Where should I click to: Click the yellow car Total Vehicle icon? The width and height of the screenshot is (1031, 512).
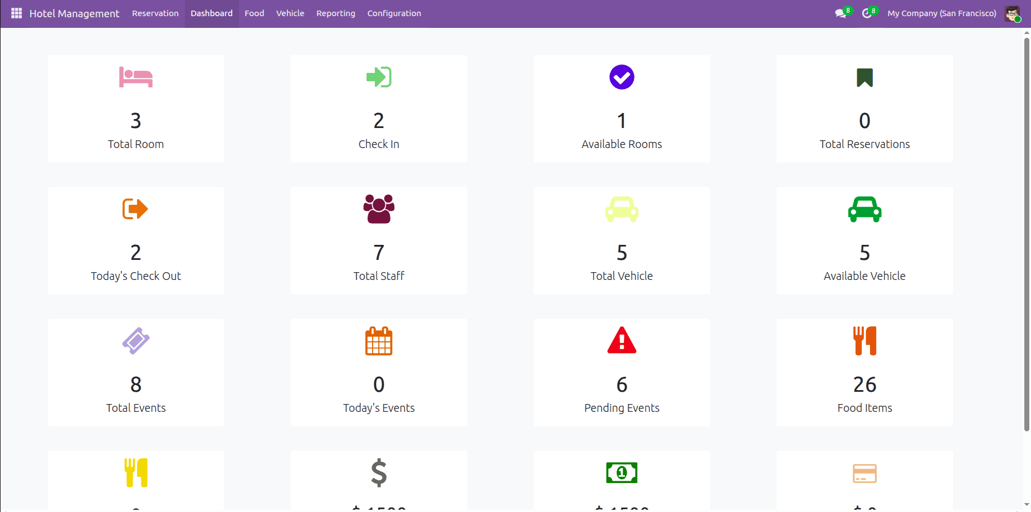[622, 209]
